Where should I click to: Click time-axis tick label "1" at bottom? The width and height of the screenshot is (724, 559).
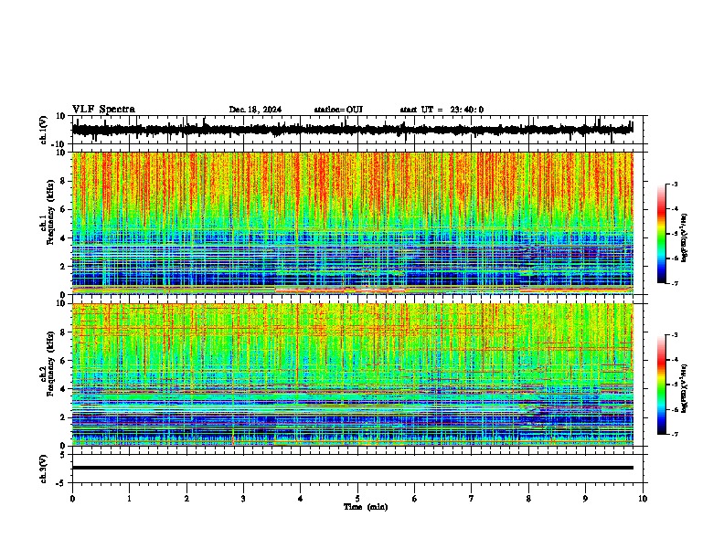[129, 499]
